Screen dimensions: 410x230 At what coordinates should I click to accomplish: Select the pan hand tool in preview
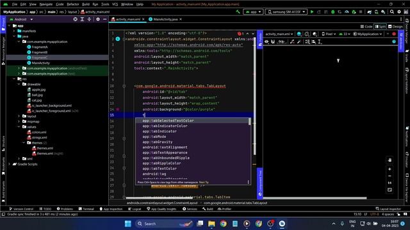coord(389,160)
